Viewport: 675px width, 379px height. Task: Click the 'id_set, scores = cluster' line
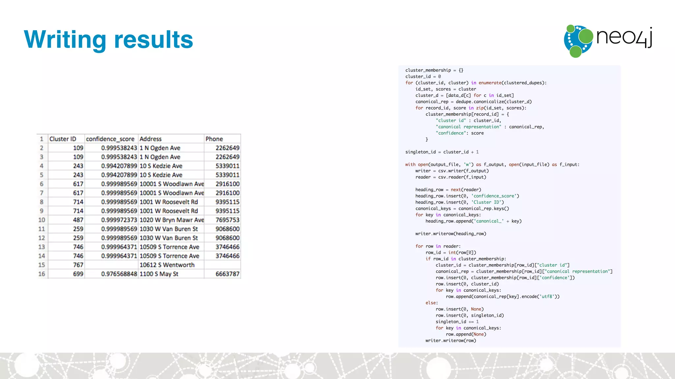coord(446,89)
